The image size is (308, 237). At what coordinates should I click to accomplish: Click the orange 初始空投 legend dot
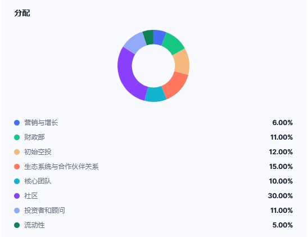(x=17, y=152)
